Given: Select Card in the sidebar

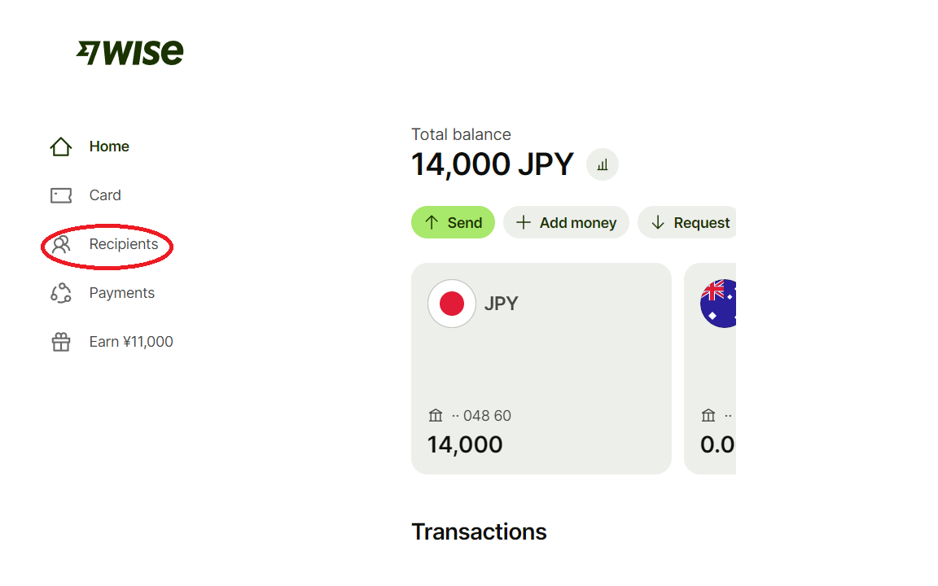Looking at the screenshot, I should [x=105, y=195].
